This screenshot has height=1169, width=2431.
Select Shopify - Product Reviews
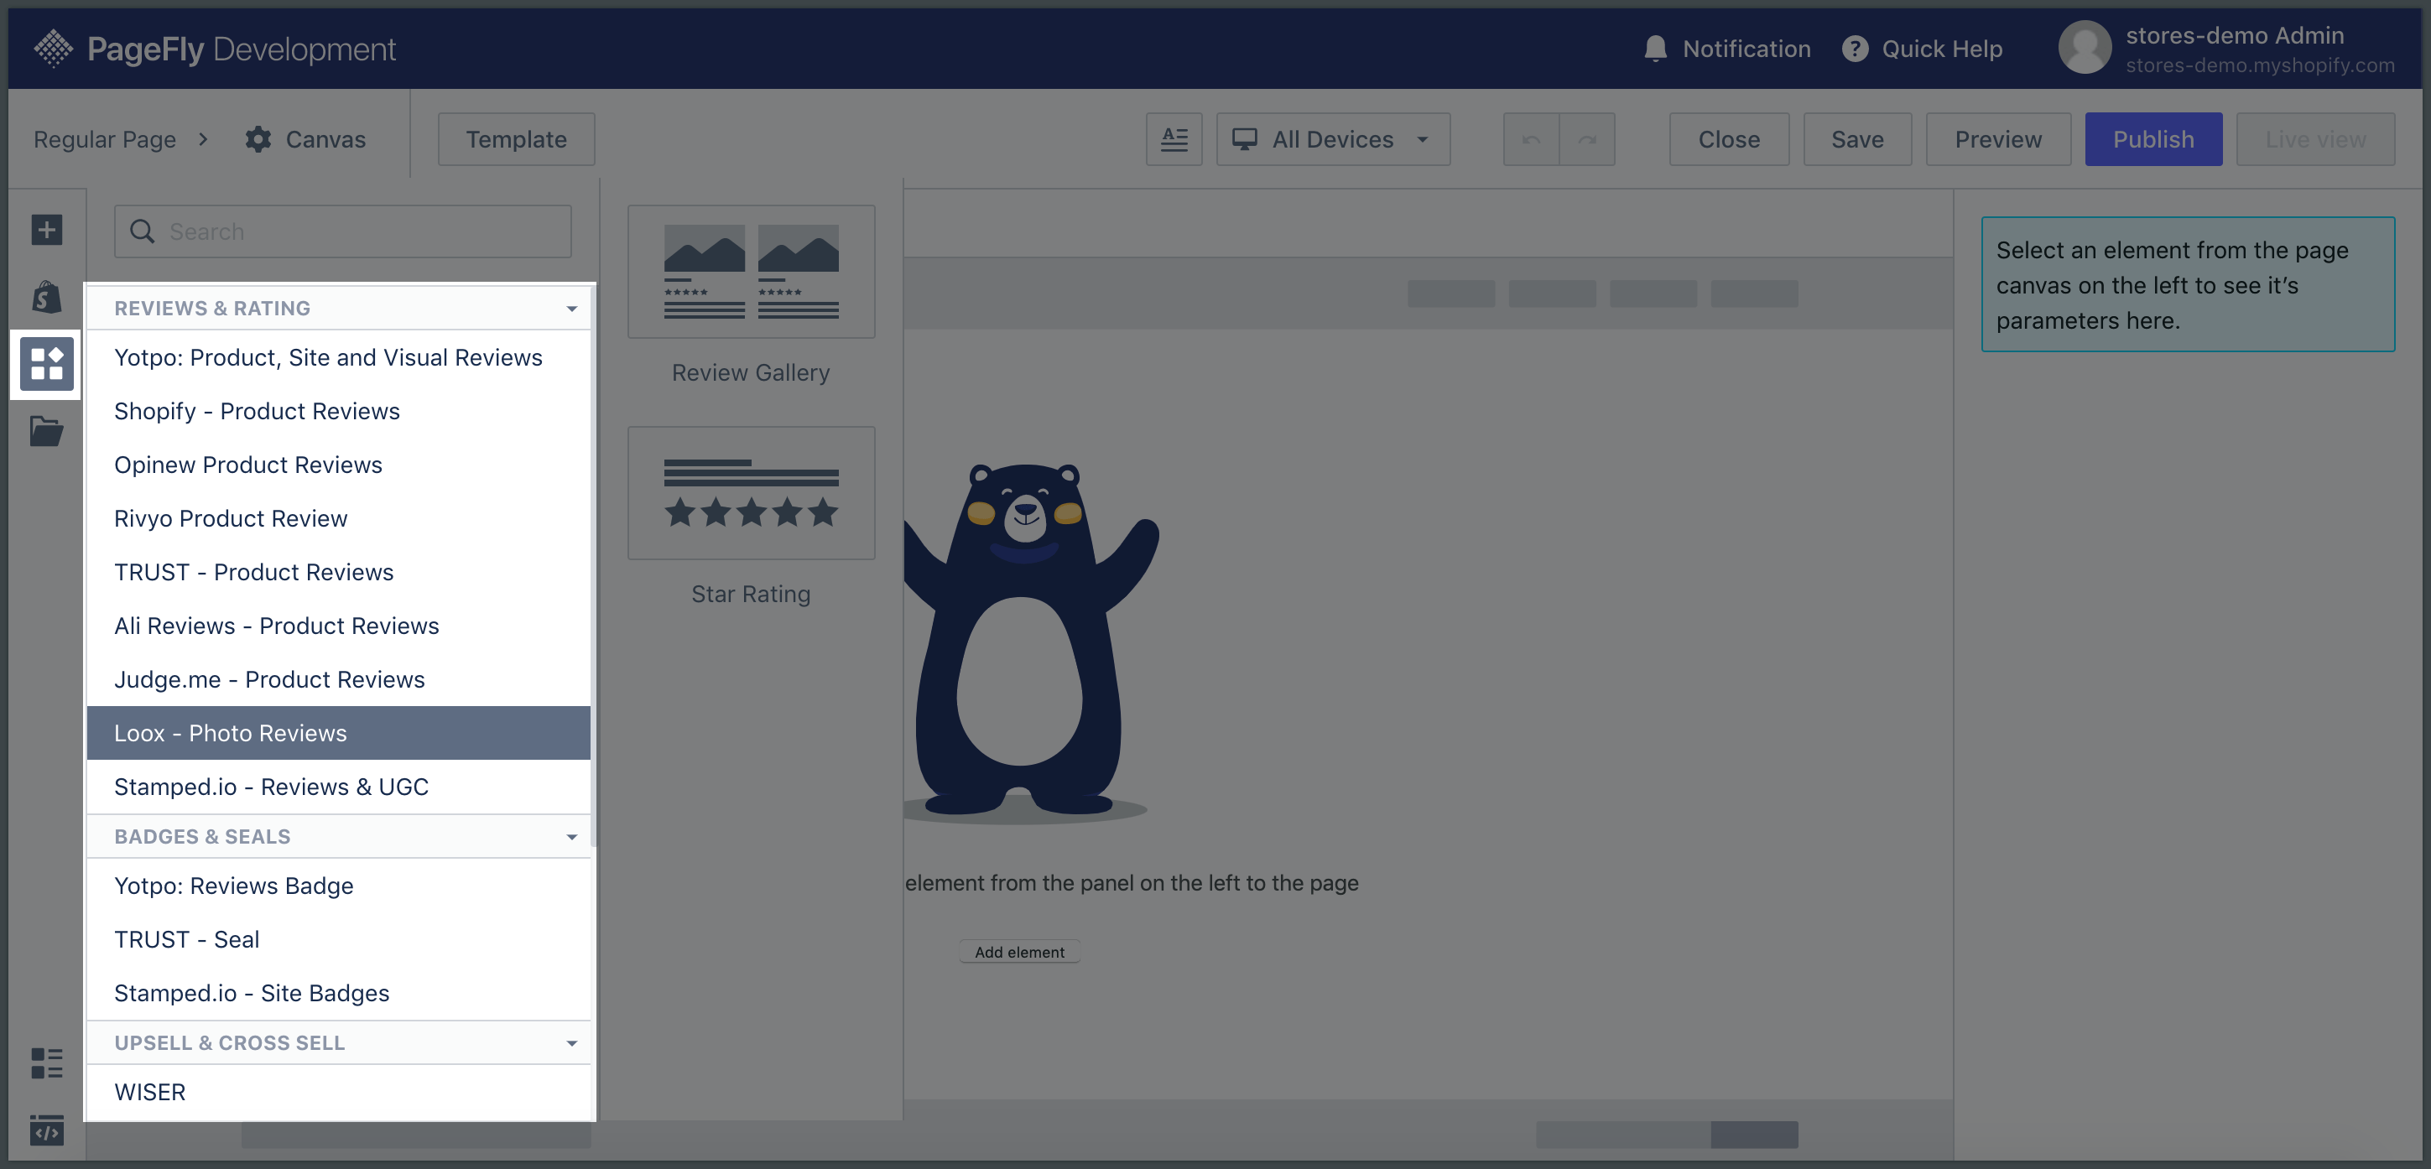pos(339,412)
